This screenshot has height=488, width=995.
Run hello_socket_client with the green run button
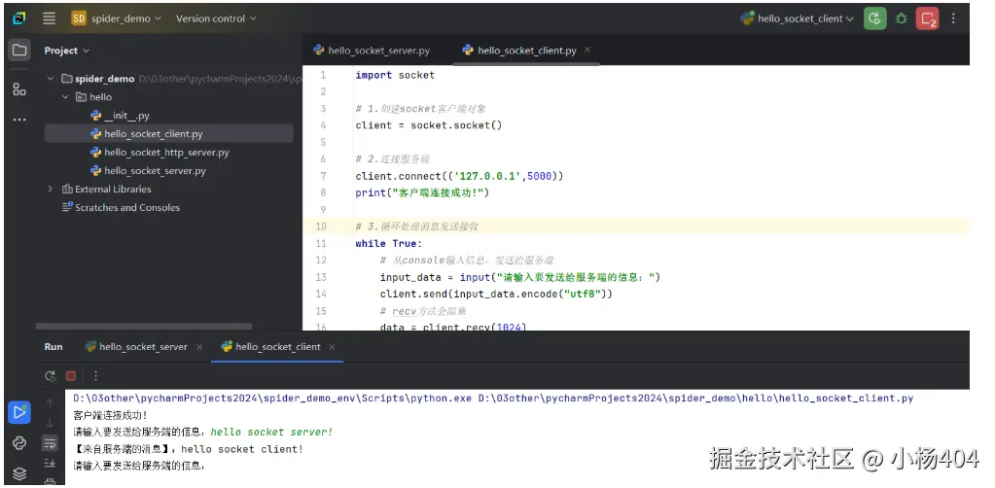coord(875,18)
